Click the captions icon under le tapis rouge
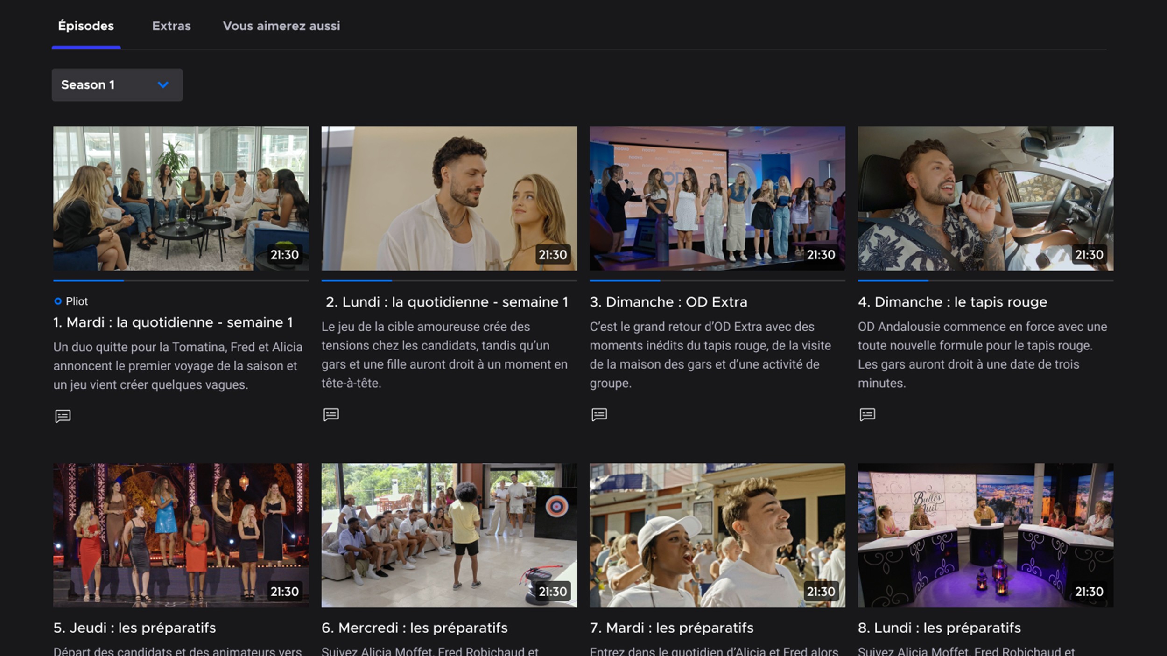 (867, 414)
